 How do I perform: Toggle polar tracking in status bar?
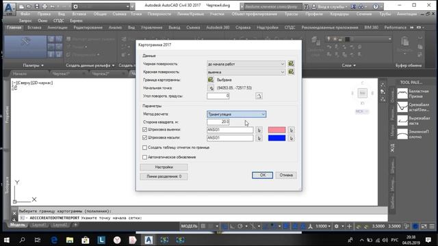tap(240, 226)
